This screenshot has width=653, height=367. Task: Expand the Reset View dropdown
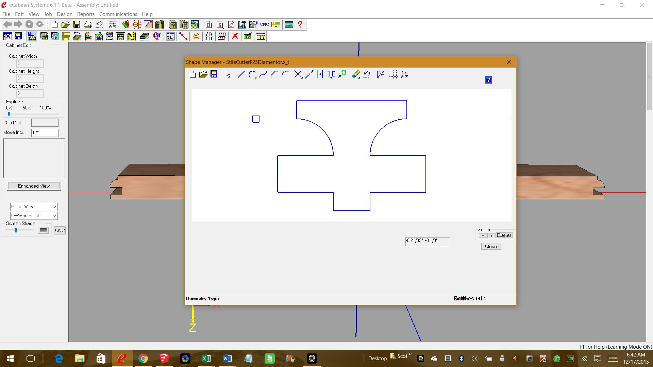click(54, 207)
